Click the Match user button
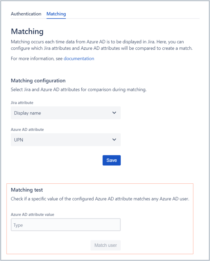This screenshot has height=261, width=210. point(105,245)
